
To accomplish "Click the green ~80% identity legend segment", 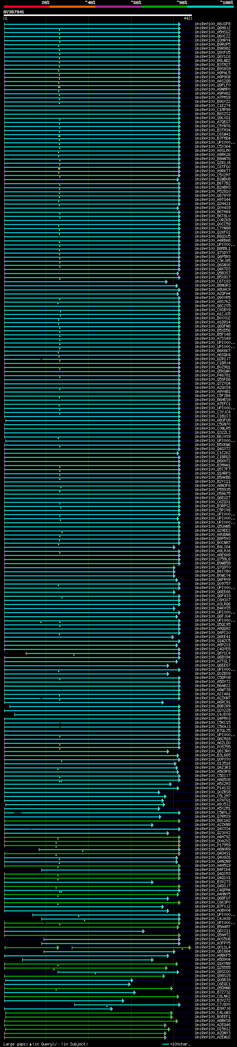I will (x=164, y=7).
